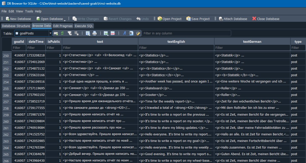This screenshot has width=306, height=163.
Task: Click the Save Project icon
Action: (x=188, y=19)
